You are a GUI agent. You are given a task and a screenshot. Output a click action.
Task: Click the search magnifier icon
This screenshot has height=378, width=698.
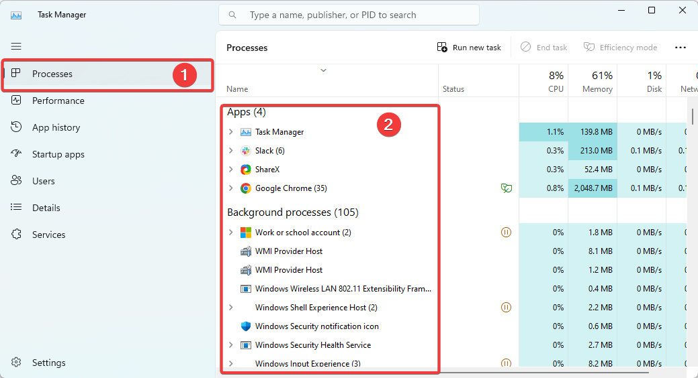click(232, 15)
